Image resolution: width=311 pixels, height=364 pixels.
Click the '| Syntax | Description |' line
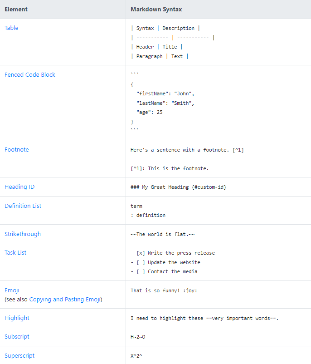pos(165,28)
